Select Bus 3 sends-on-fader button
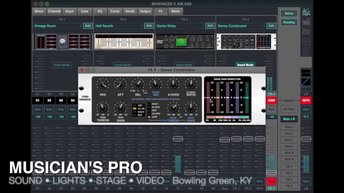This screenshot has height=193, width=344. coord(289,140)
